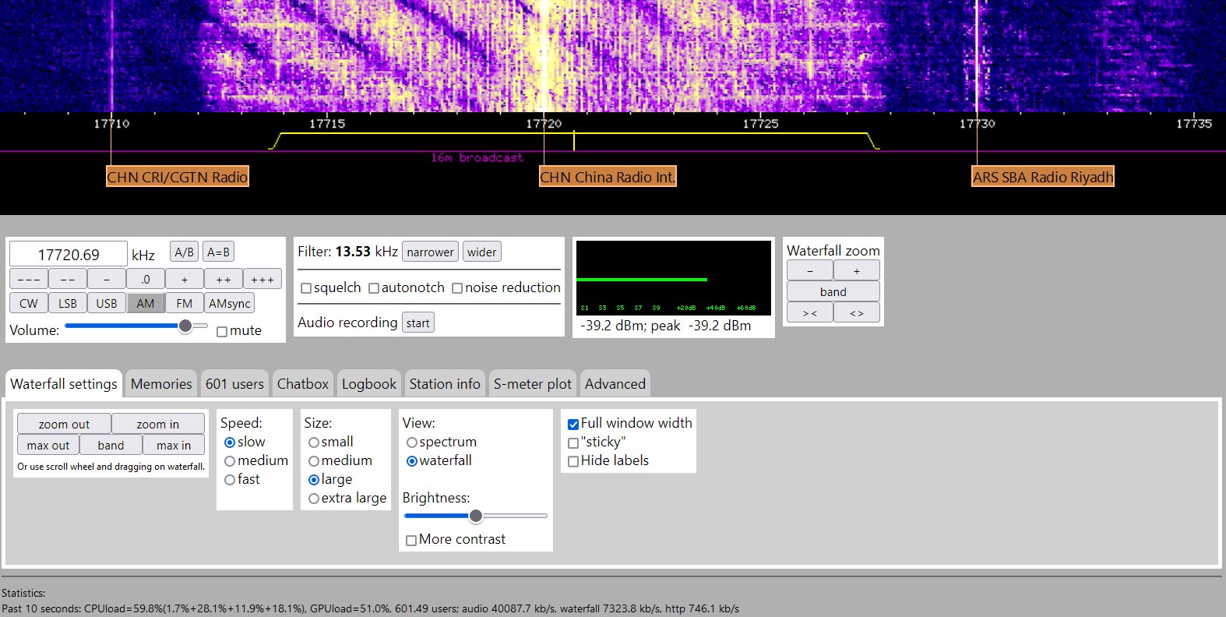Image resolution: width=1226 pixels, height=617 pixels.
Task: Click the zoom in button
Action: [158, 424]
